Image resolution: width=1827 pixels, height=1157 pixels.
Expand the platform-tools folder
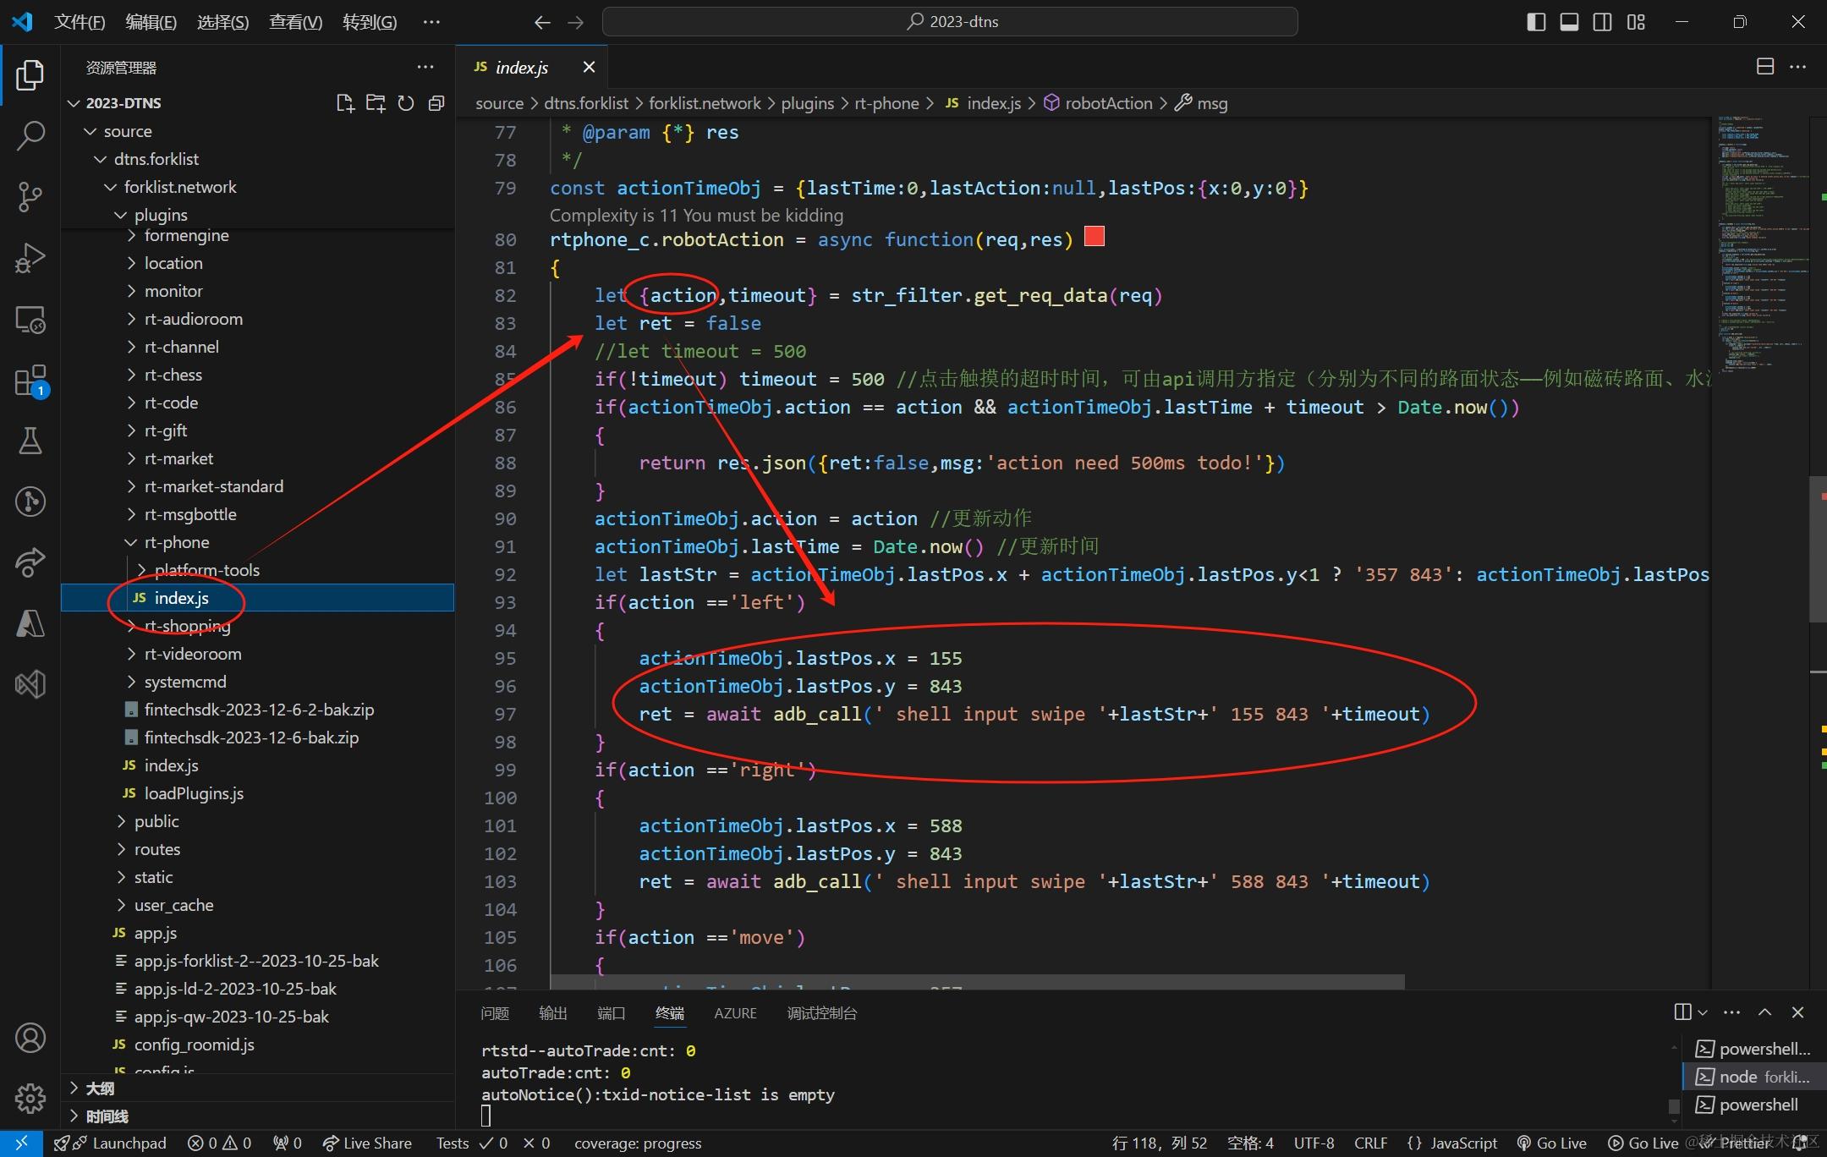coord(259,570)
